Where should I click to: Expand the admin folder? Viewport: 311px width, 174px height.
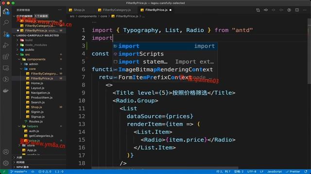click(x=21, y=64)
